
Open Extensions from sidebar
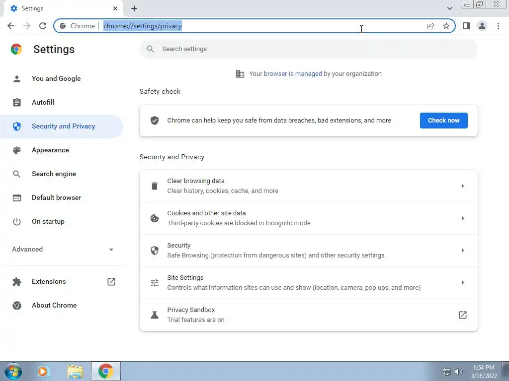(62, 282)
